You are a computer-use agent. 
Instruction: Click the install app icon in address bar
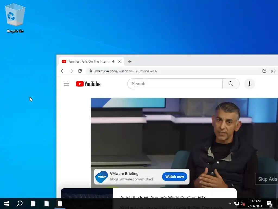[264, 71]
